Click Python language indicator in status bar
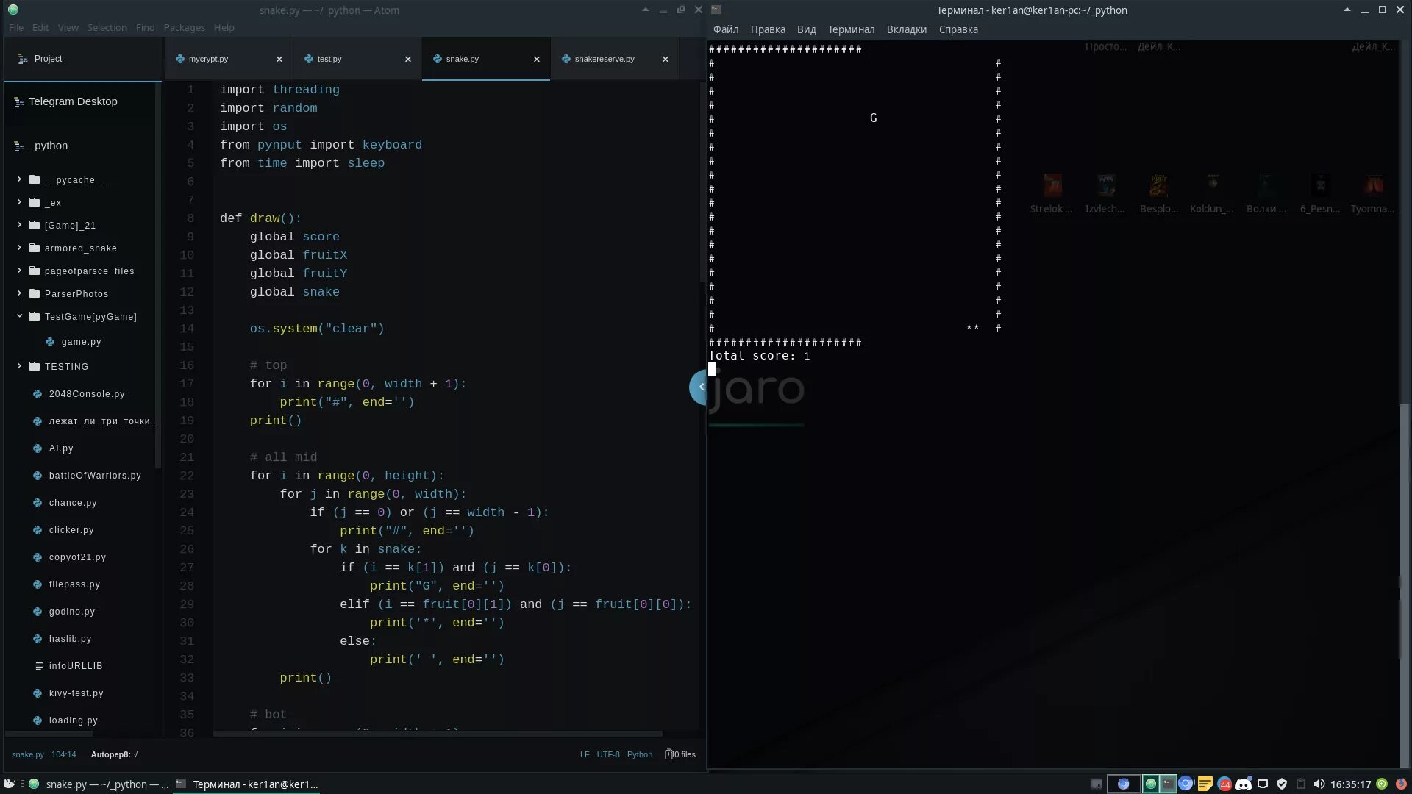Screen dimensions: 1412x794 click(x=639, y=754)
